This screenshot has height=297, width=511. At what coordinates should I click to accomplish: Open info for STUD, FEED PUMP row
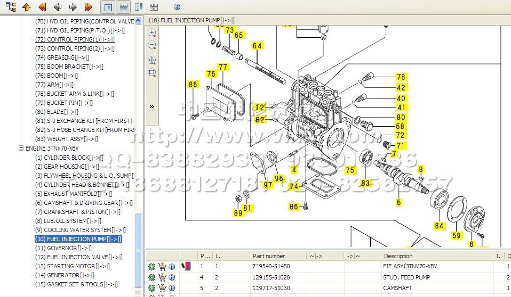pos(172,277)
